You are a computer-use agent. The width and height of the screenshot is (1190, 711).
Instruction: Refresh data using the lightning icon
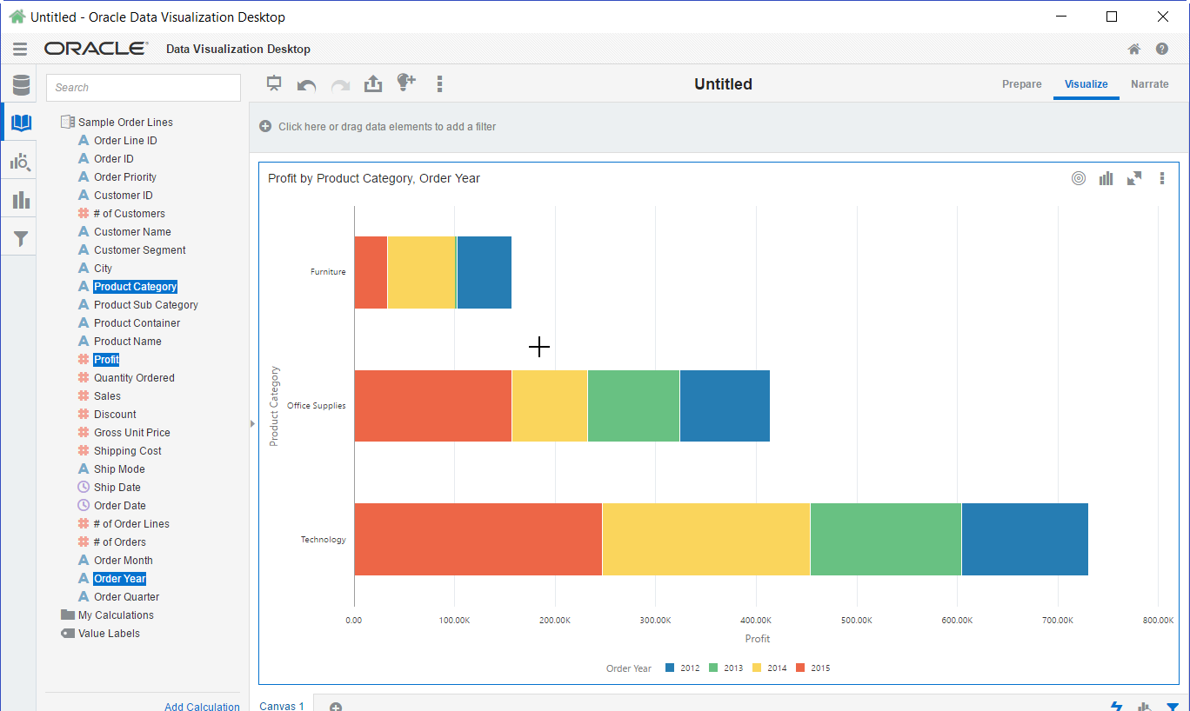click(x=1116, y=707)
